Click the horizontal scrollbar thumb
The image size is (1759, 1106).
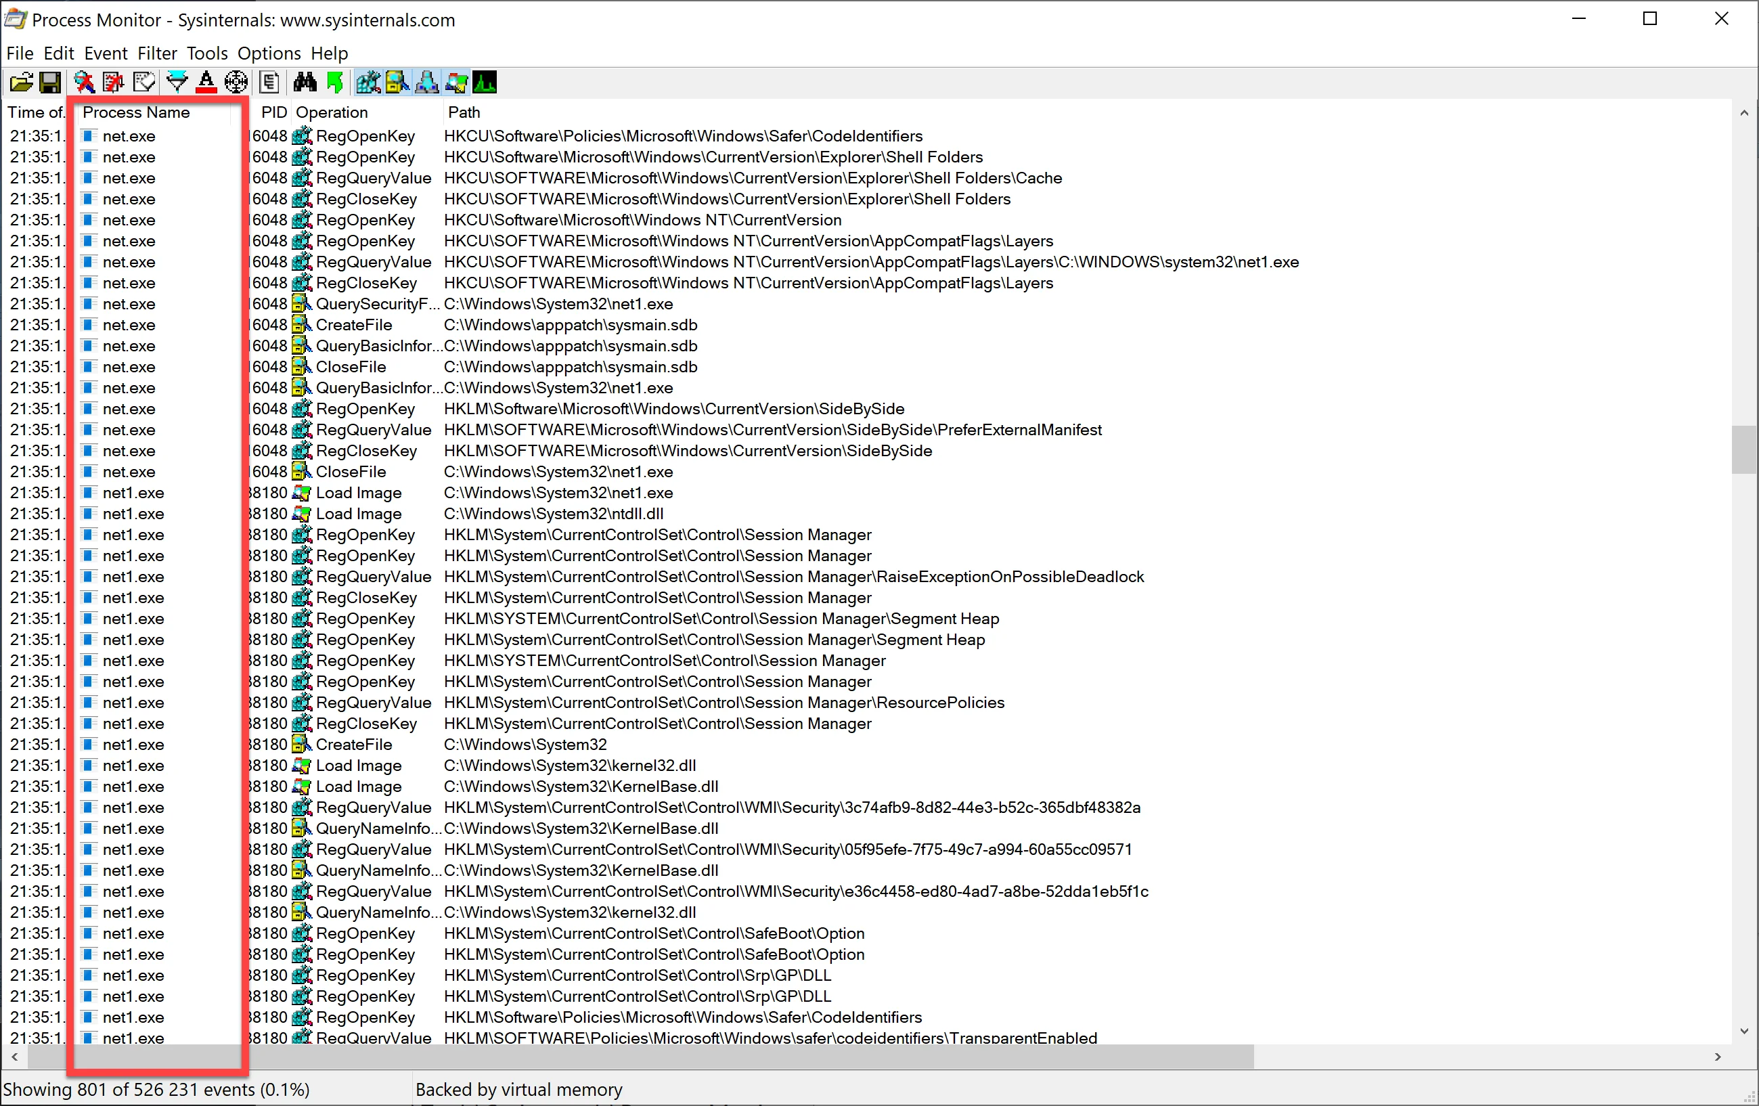tap(641, 1057)
